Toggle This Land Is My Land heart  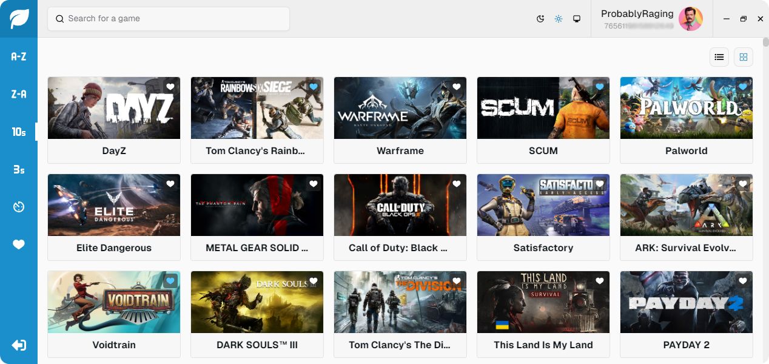(600, 281)
